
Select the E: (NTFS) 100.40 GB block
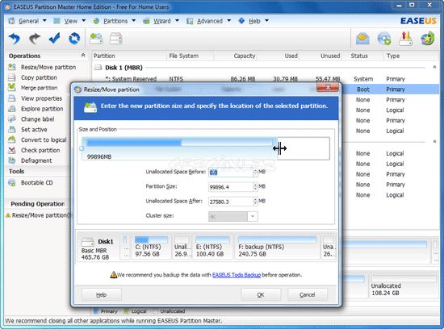pos(212,247)
